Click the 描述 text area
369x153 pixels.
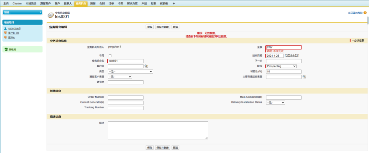pyautogui.click(x=158, y=130)
